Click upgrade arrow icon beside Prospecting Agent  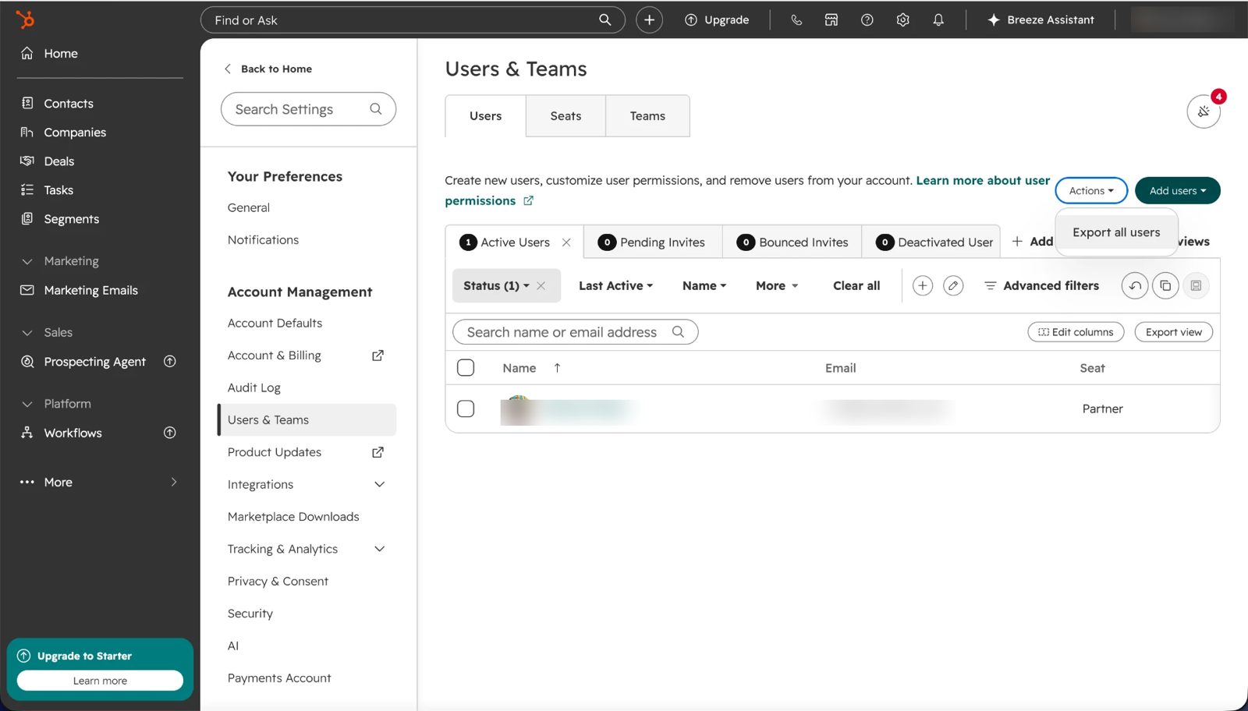click(169, 361)
